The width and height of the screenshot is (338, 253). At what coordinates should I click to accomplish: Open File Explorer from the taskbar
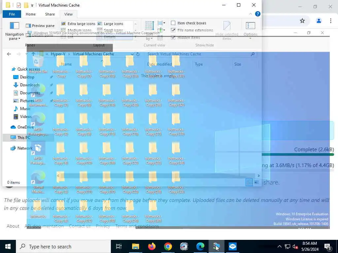point(136,246)
